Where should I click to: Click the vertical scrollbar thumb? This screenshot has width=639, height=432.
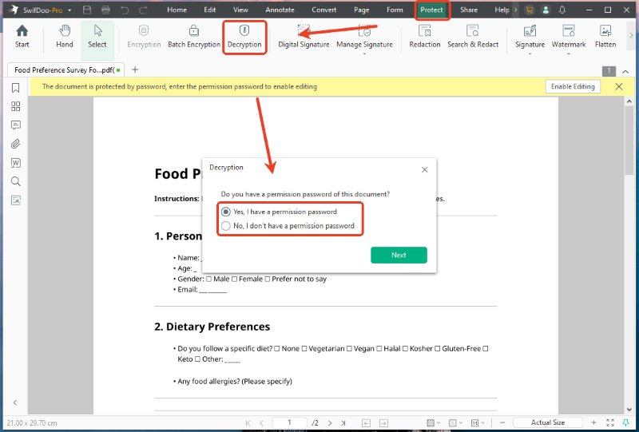pos(629,141)
